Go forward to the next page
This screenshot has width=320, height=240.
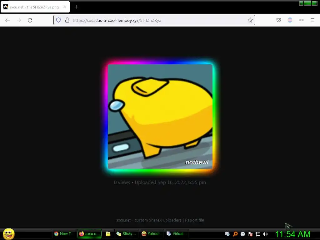(x=19, y=20)
